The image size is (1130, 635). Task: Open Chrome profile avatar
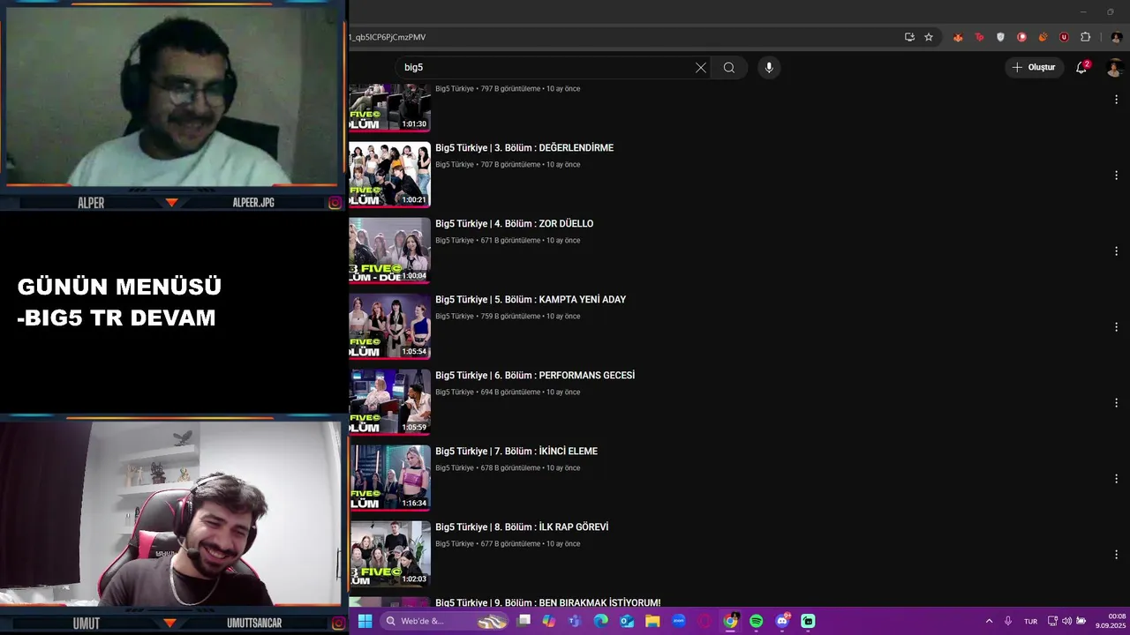point(1116,37)
